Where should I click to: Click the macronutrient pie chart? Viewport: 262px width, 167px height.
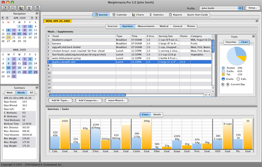[237, 56]
